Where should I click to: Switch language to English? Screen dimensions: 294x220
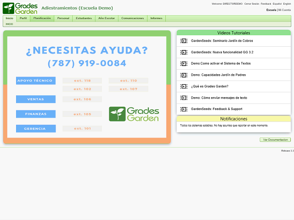tap(287, 4)
